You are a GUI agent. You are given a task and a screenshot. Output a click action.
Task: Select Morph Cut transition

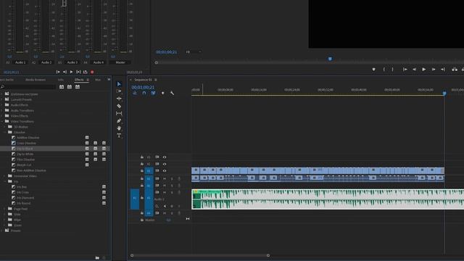(24, 165)
